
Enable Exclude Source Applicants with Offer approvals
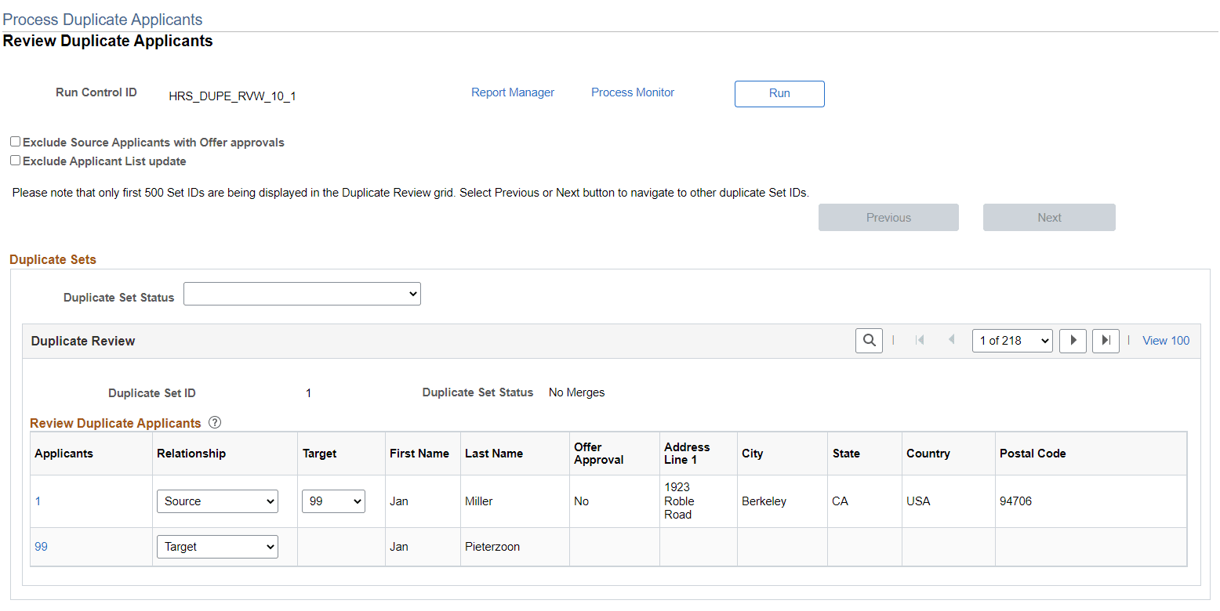tap(14, 141)
